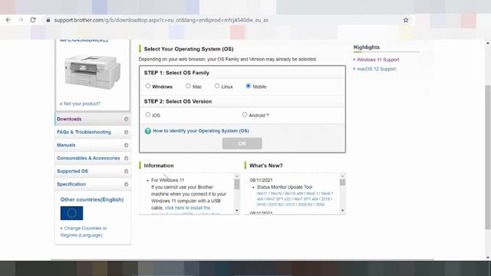Open Consumables & Accessories in sidebar

(93, 159)
